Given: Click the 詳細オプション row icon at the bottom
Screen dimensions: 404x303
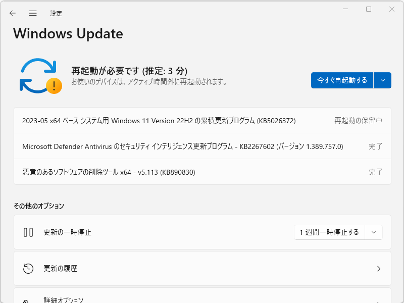Looking at the screenshot, I should (27, 299).
